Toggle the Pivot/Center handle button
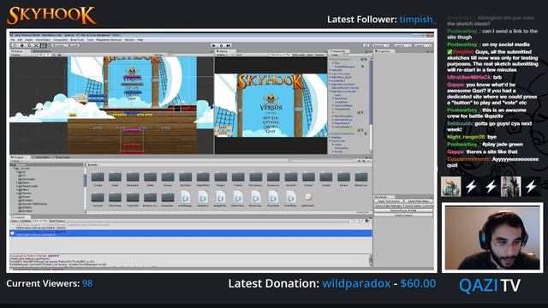Screen dimensions: 548x308 click(59, 45)
